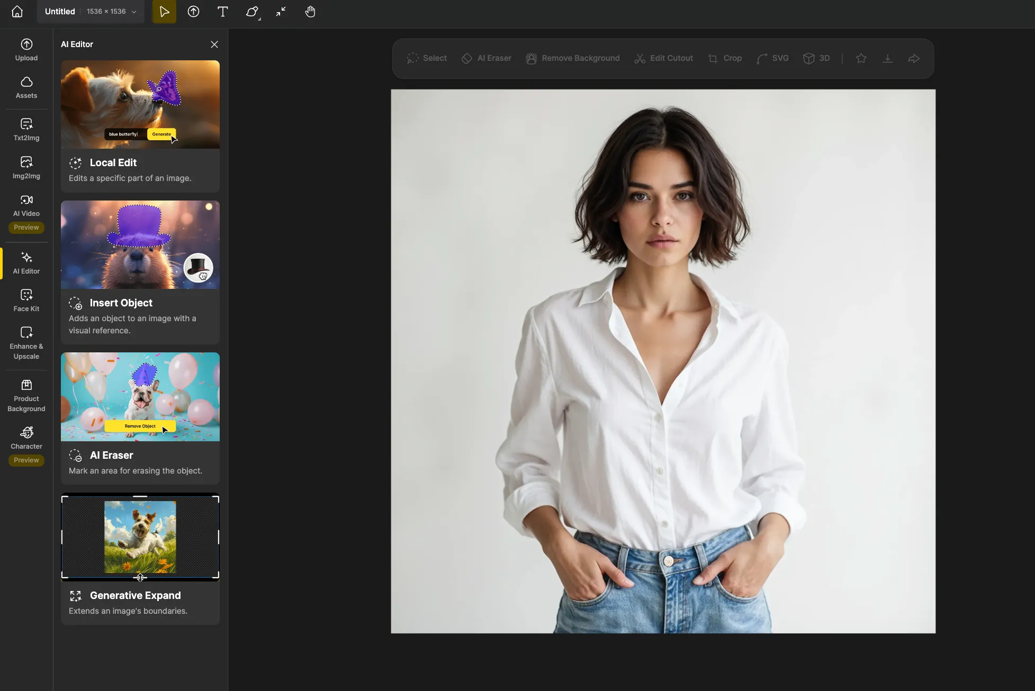Open AI Video in the sidebar
Screen dimensions: 1035x691
click(26, 206)
